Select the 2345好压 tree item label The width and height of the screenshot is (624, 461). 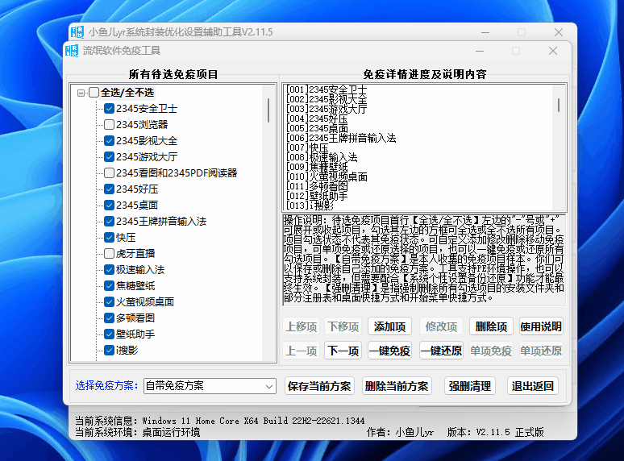pos(137,189)
